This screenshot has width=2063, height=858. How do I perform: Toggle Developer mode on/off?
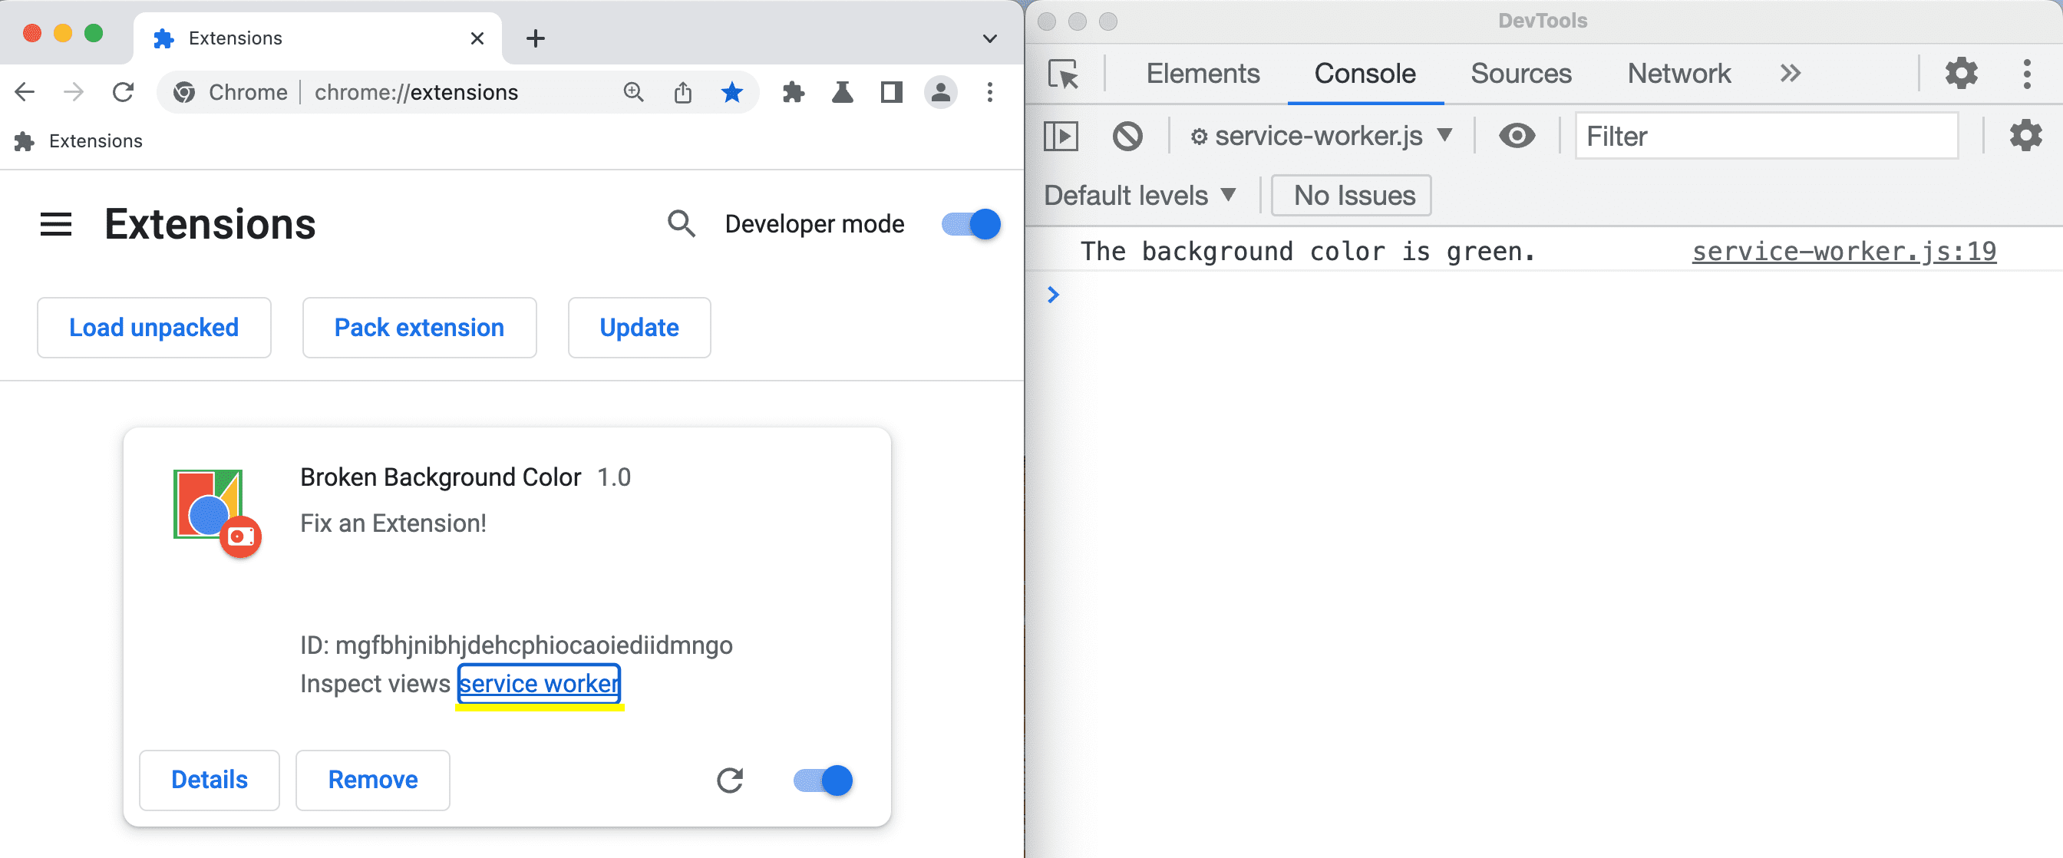(969, 224)
